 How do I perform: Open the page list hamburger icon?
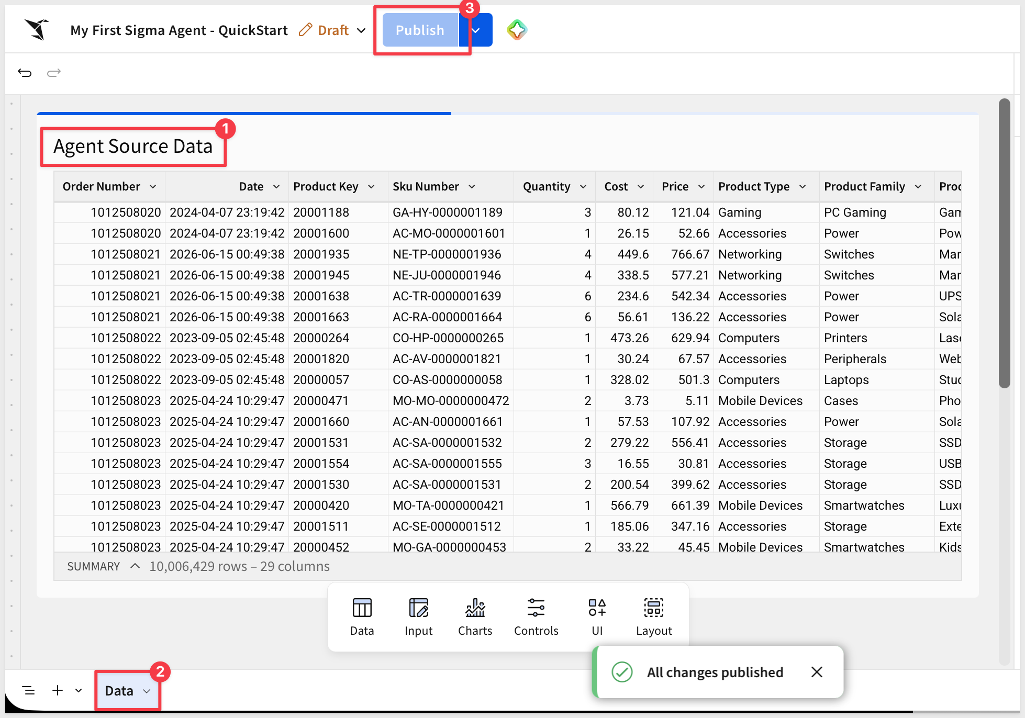click(x=29, y=691)
